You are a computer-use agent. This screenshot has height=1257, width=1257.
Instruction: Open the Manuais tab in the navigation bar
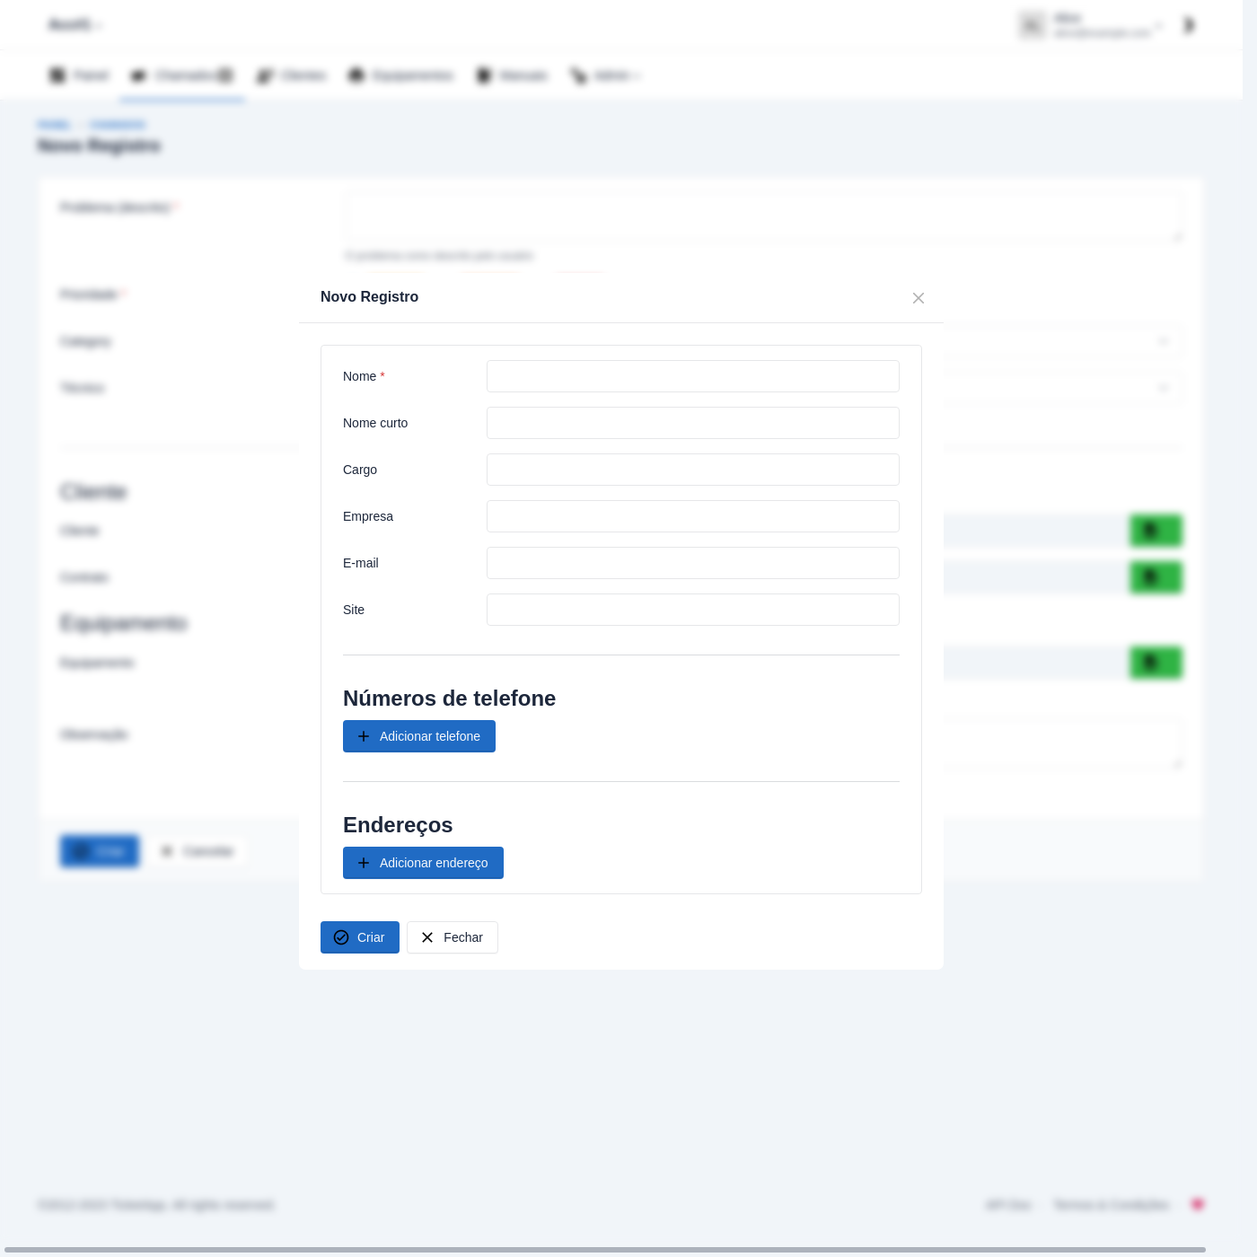click(x=512, y=75)
